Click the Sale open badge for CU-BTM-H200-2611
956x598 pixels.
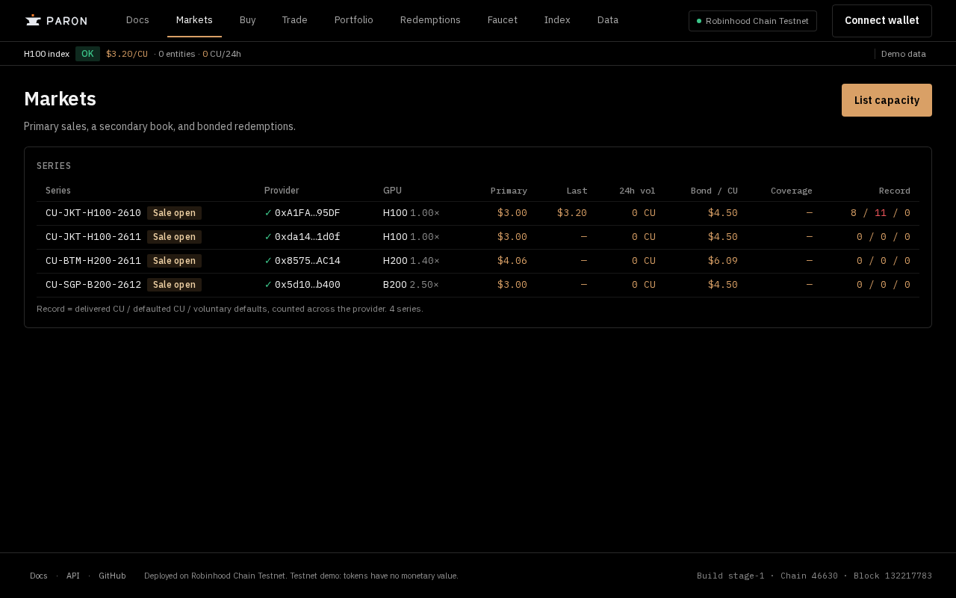point(174,261)
